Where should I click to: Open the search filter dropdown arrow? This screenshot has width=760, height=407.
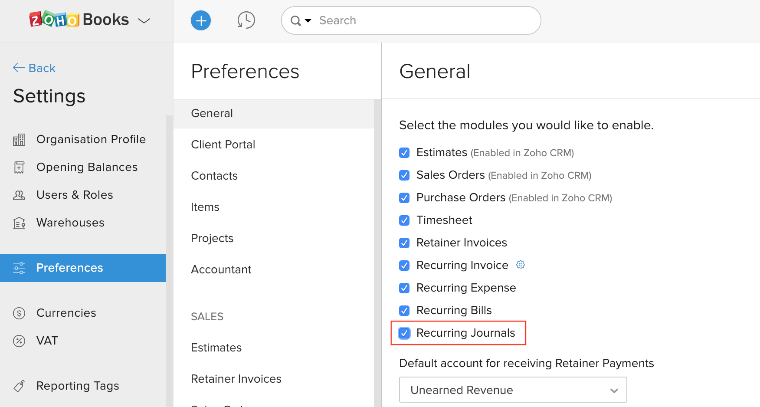(x=308, y=20)
